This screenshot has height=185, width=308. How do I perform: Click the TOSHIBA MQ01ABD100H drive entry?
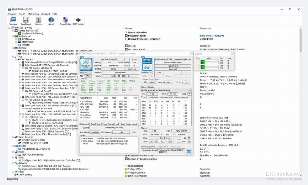pyautogui.click(x=111, y=138)
